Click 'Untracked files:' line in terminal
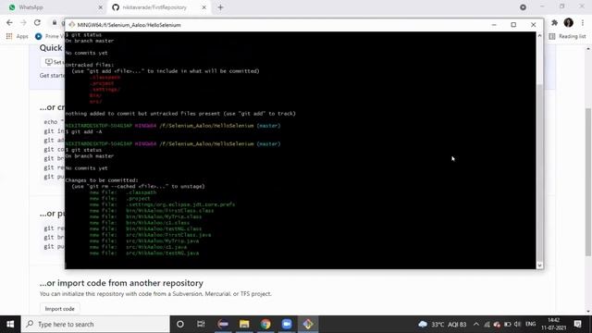Viewport: 592px width, 333px height. click(90, 65)
